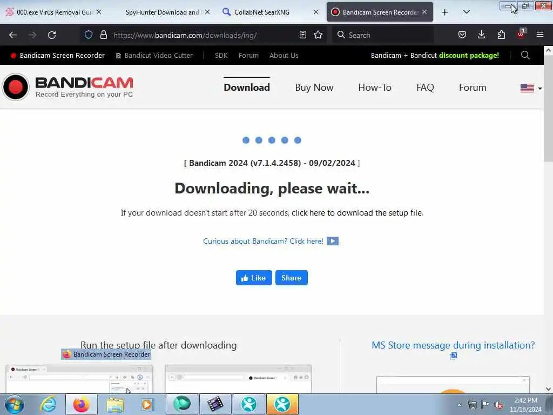Viewport: 553px width, 415px height.
Task: Open external link icon under MS Store message
Action: pyautogui.click(x=453, y=356)
